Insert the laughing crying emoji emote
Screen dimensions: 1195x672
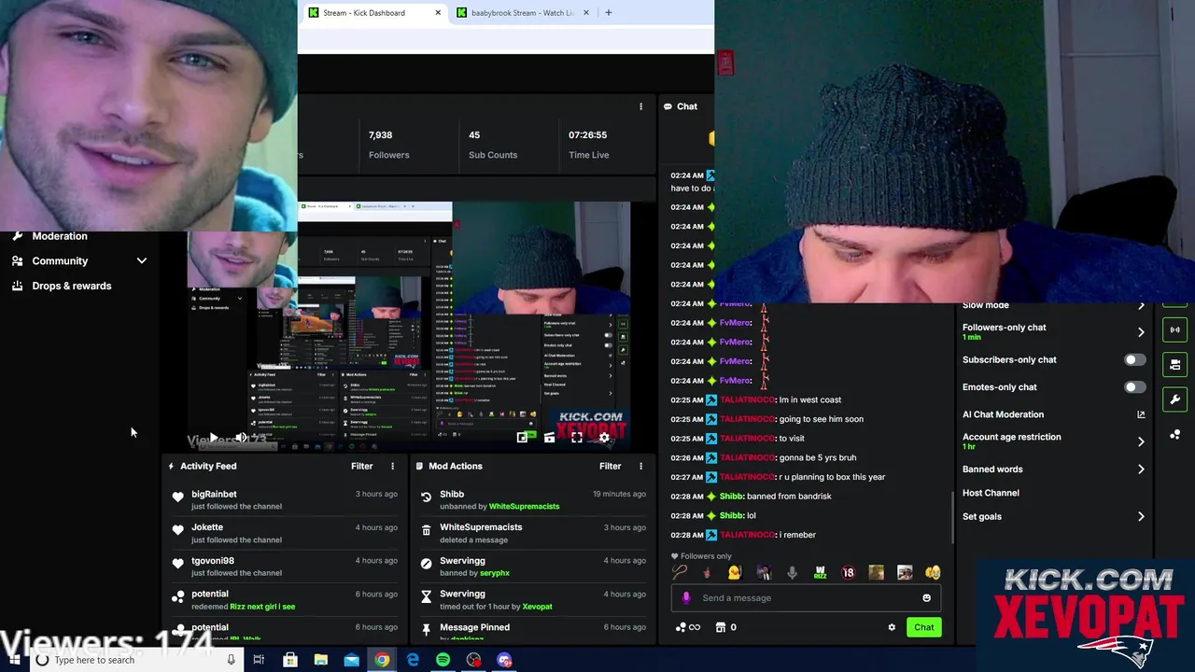(933, 572)
